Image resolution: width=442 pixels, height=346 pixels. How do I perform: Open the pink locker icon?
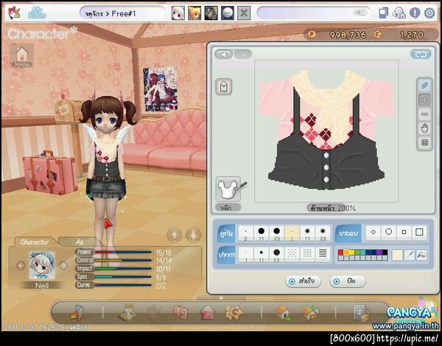180,313
